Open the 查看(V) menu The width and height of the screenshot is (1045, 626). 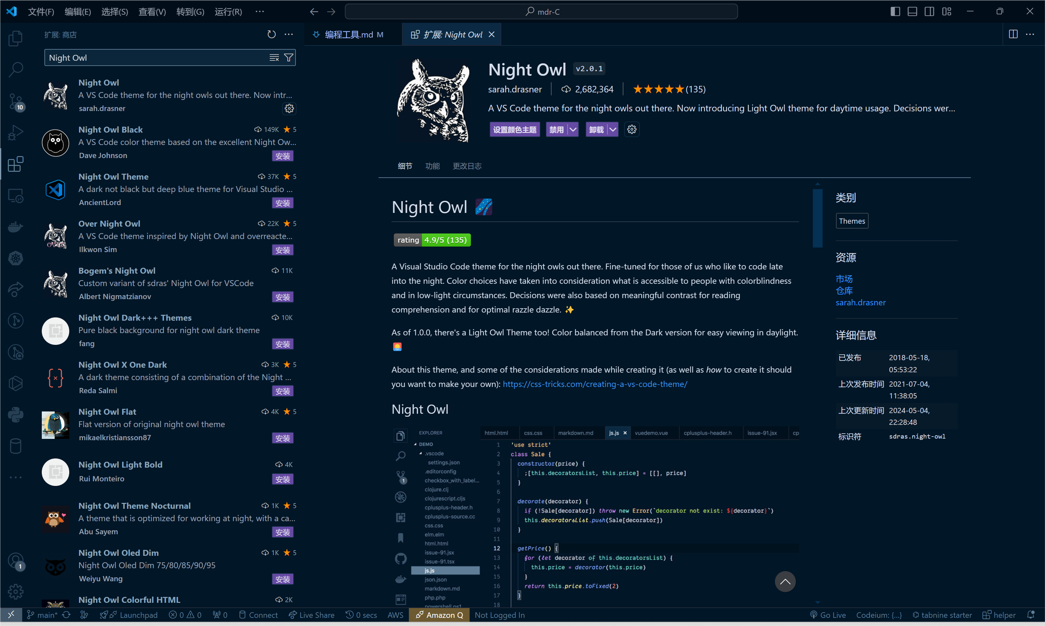(152, 11)
